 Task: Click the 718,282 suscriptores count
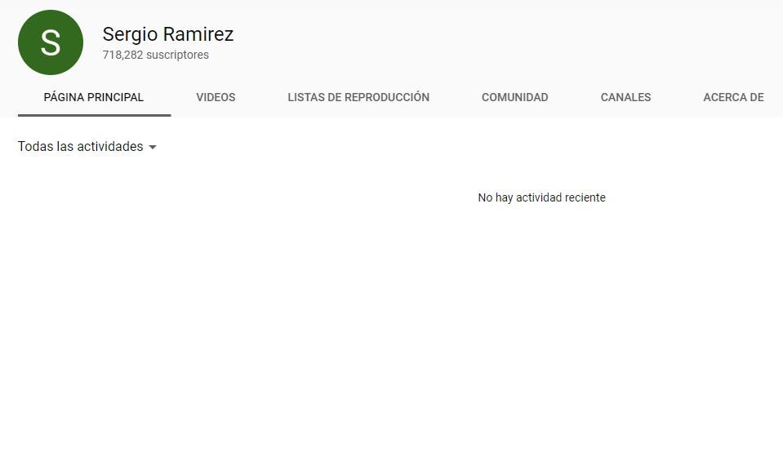[x=155, y=55]
